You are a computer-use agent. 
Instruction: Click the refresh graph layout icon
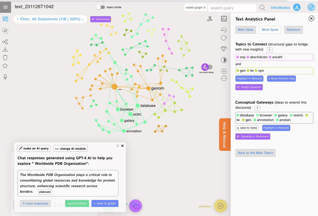pos(224,38)
